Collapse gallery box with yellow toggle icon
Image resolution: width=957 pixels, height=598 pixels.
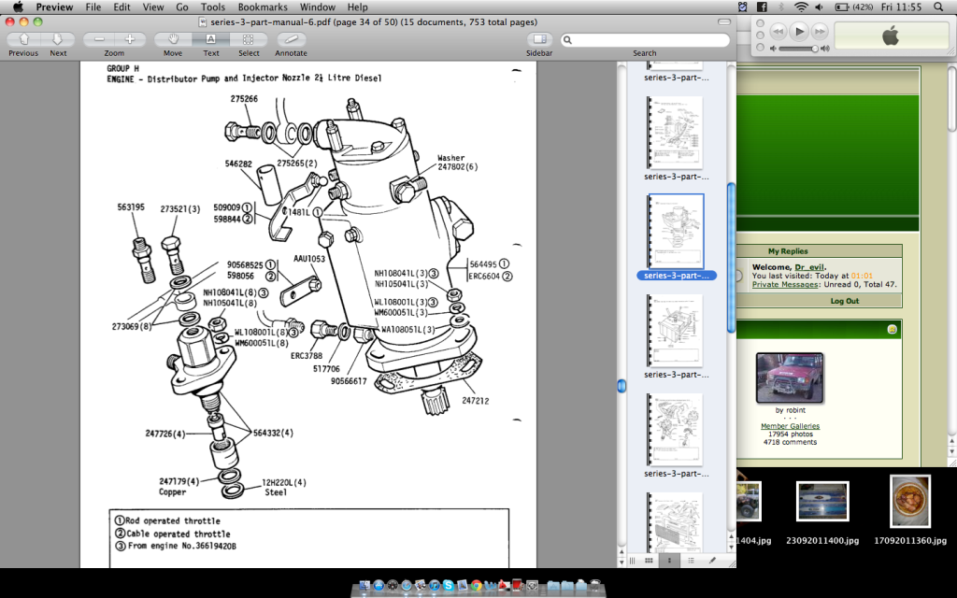tap(892, 330)
